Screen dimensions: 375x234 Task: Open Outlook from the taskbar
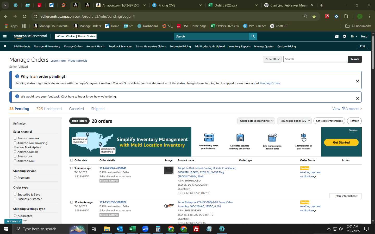(x=120, y=229)
